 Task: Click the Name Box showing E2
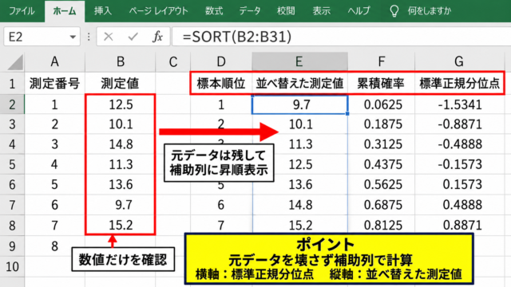(42, 37)
